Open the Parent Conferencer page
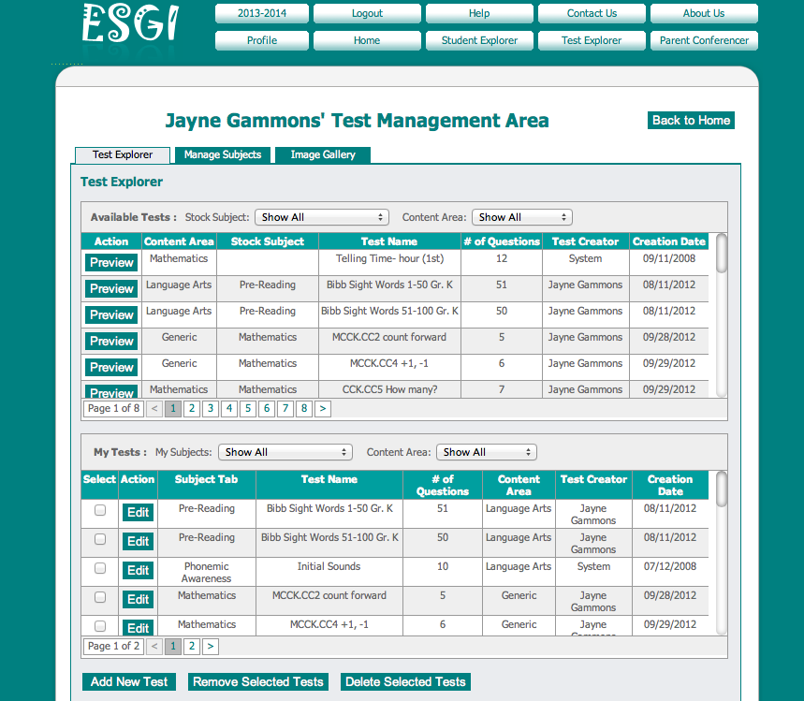 [x=704, y=41]
